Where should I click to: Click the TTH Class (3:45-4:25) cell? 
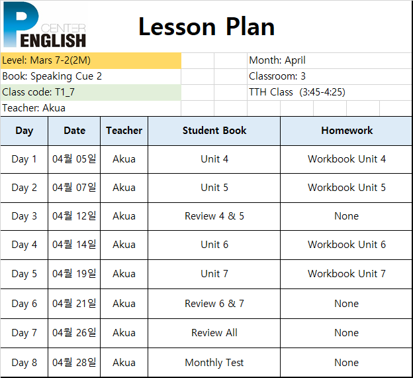[330, 92]
